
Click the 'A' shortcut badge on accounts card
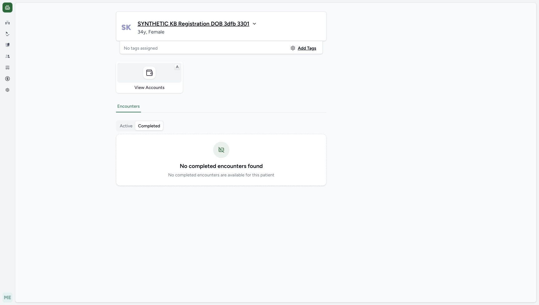pyautogui.click(x=177, y=67)
